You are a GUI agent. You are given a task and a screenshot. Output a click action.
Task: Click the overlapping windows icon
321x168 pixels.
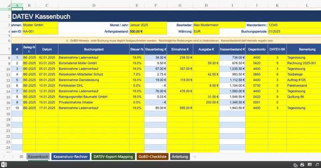tap(317, 165)
